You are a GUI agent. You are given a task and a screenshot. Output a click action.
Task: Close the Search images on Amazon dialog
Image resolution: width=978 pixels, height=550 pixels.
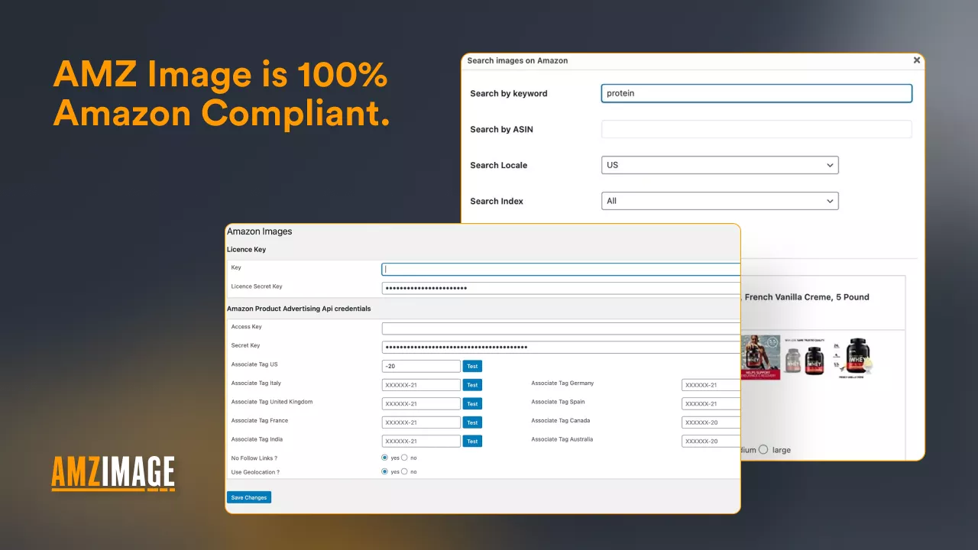coord(916,60)
